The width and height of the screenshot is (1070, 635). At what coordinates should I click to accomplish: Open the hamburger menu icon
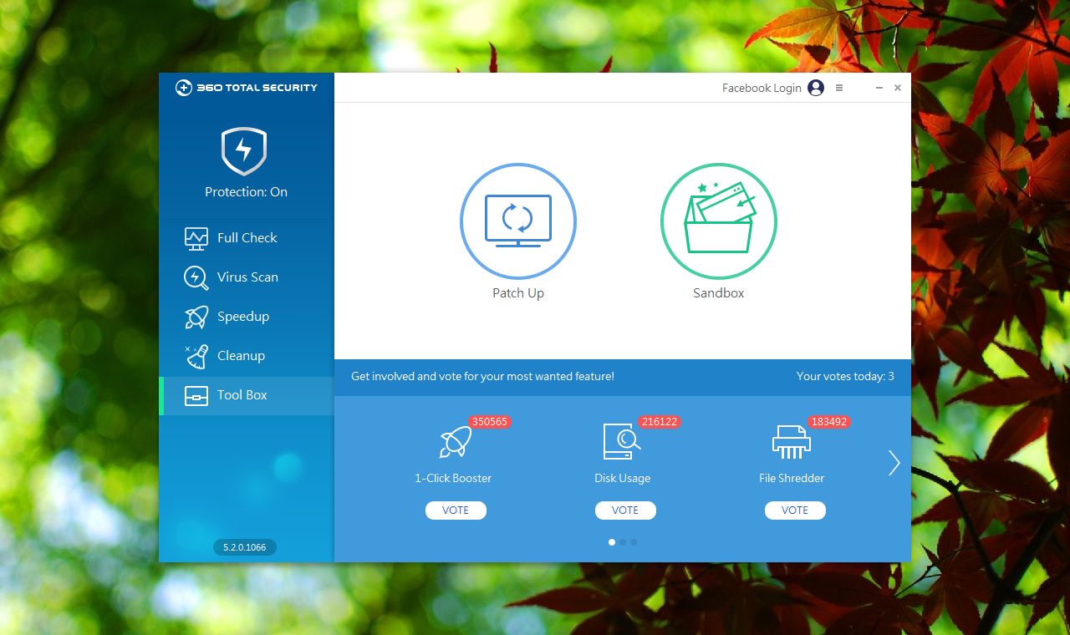[x=839, y=88]
